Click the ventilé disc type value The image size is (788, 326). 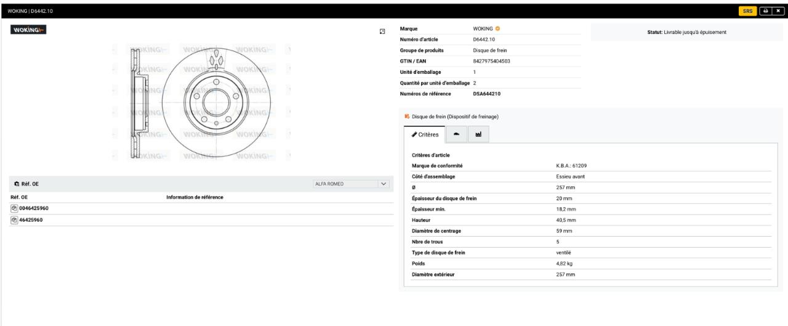pos(563,252)
